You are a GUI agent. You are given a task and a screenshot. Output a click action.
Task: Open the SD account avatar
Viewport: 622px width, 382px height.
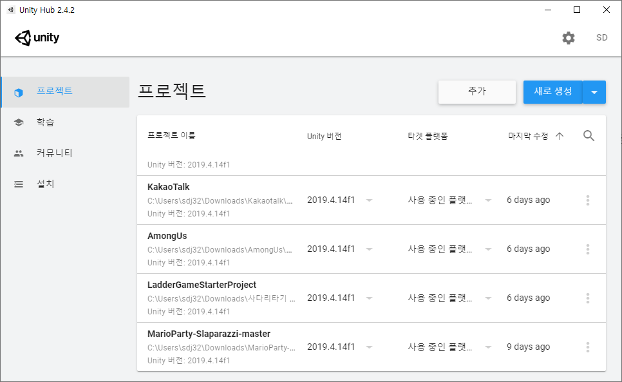click(x=602, y=37)
